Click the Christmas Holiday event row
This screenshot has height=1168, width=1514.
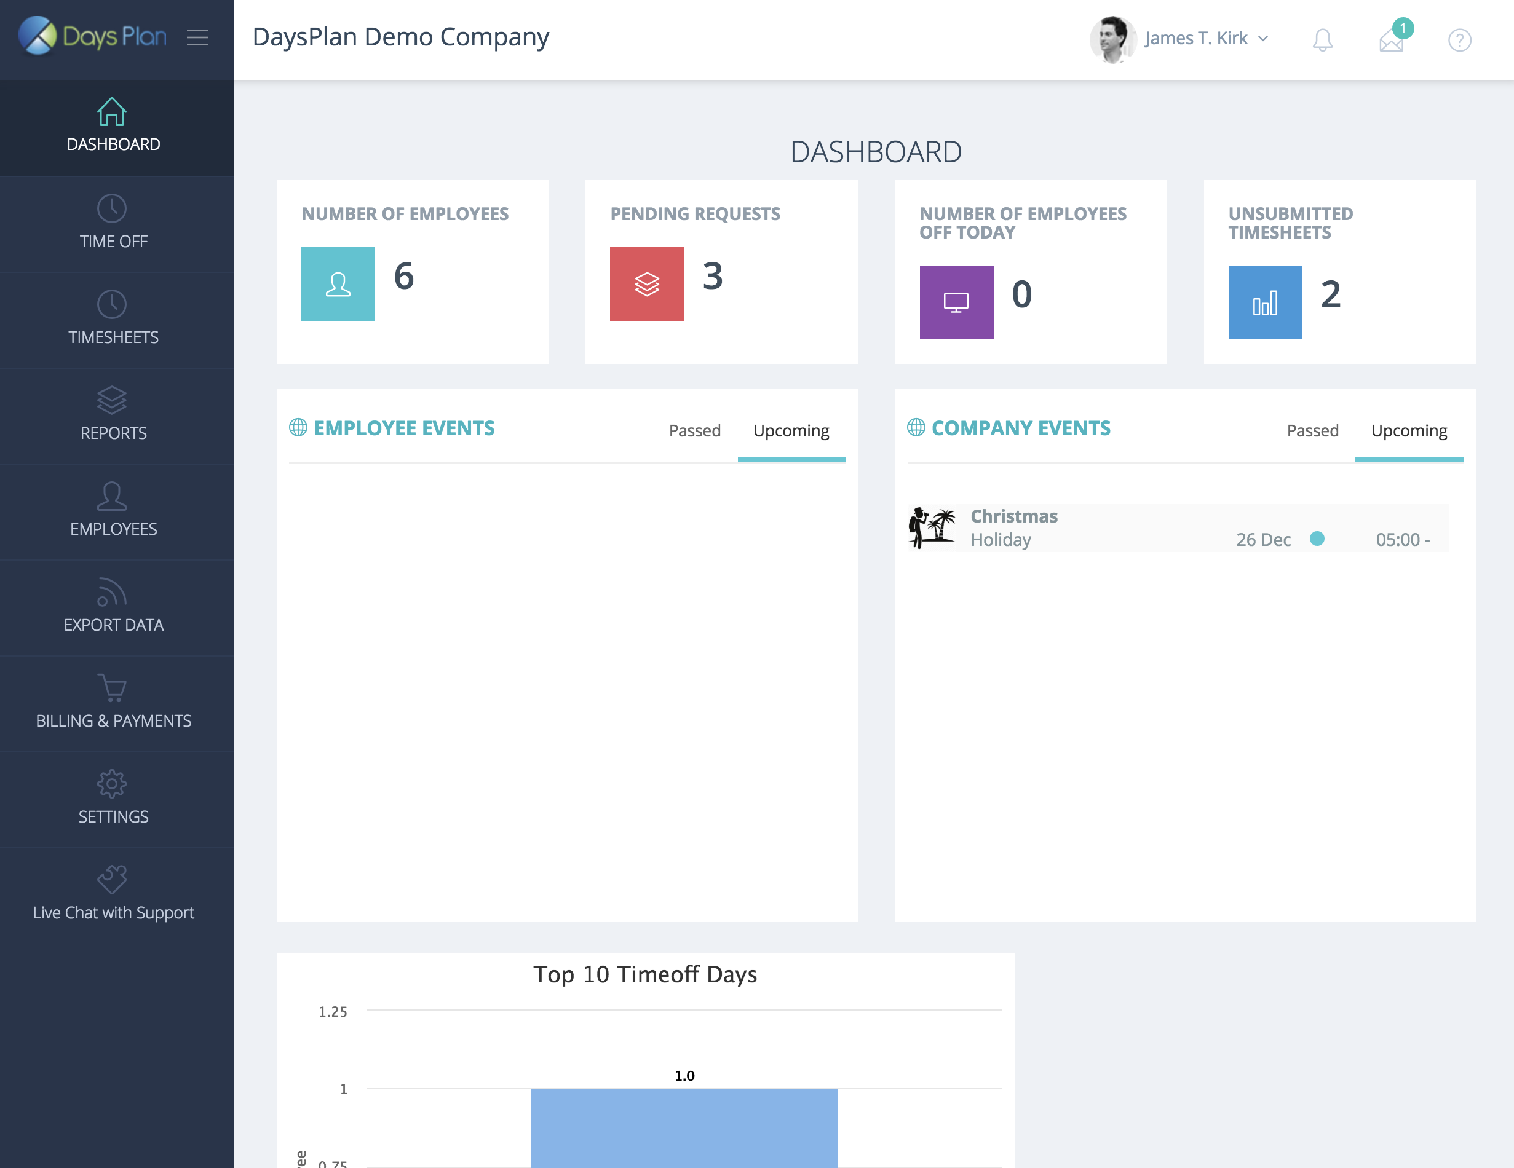point(1177,528)
